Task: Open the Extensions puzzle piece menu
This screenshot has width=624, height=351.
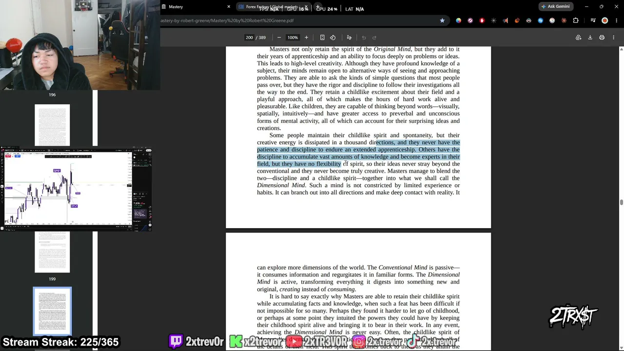Action: pos(576,20)
